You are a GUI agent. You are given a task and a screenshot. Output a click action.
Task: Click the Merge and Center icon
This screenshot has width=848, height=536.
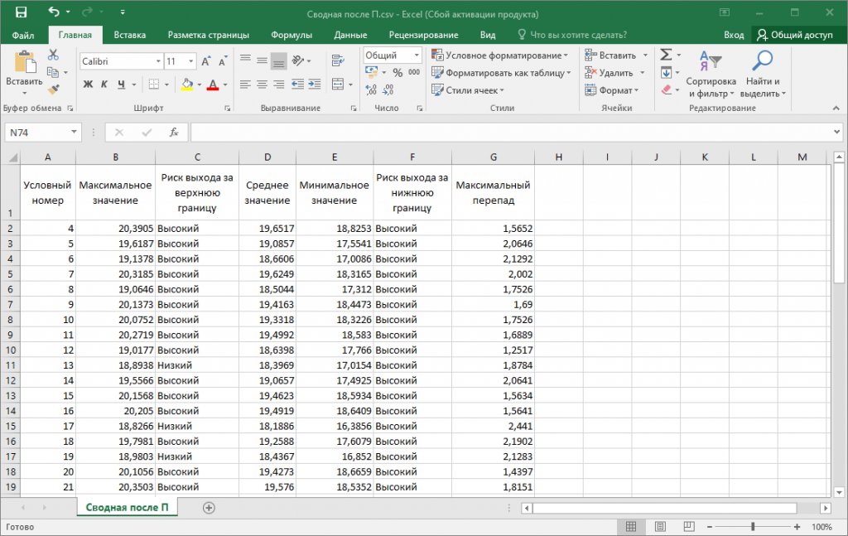click(338, 85)
